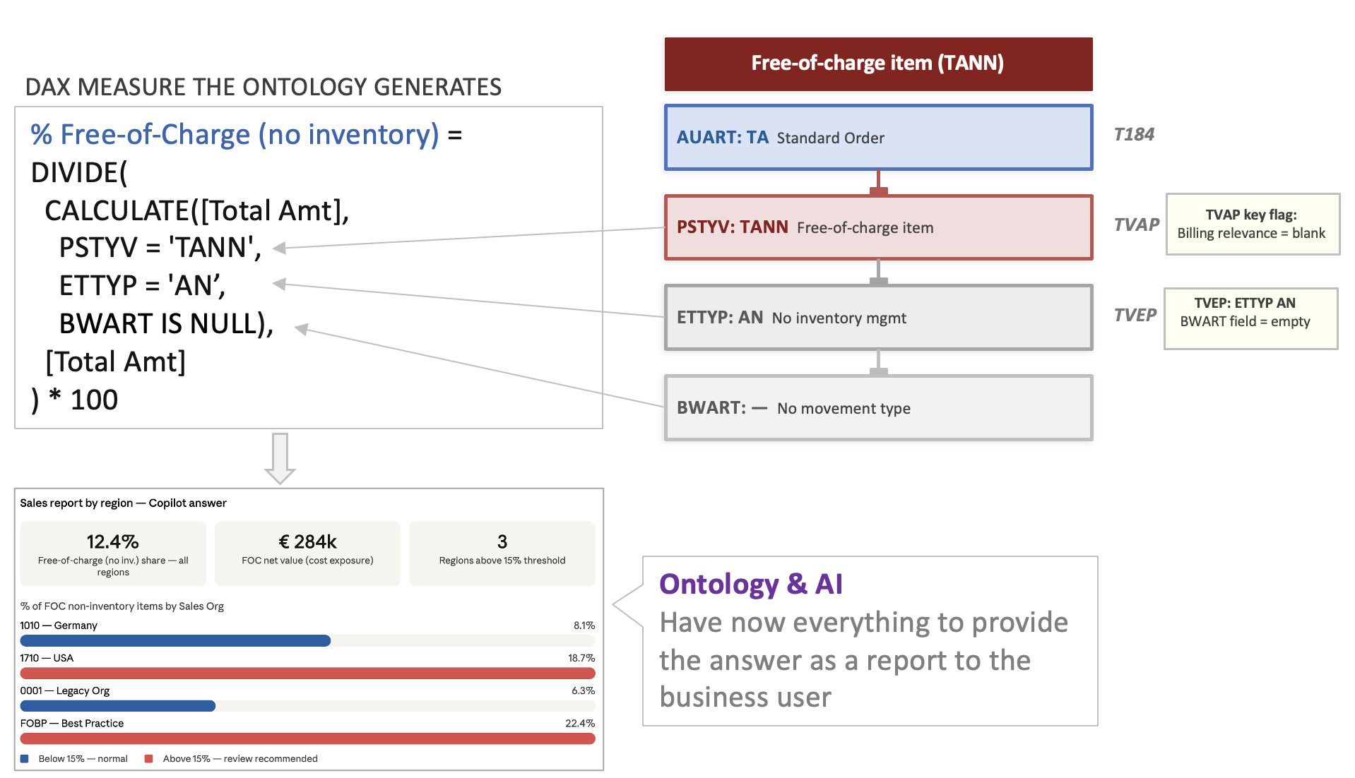Select the ETTYP: AN No inventory mgmt block
Screen dimensions: 1355x778
tap(877, 318)
